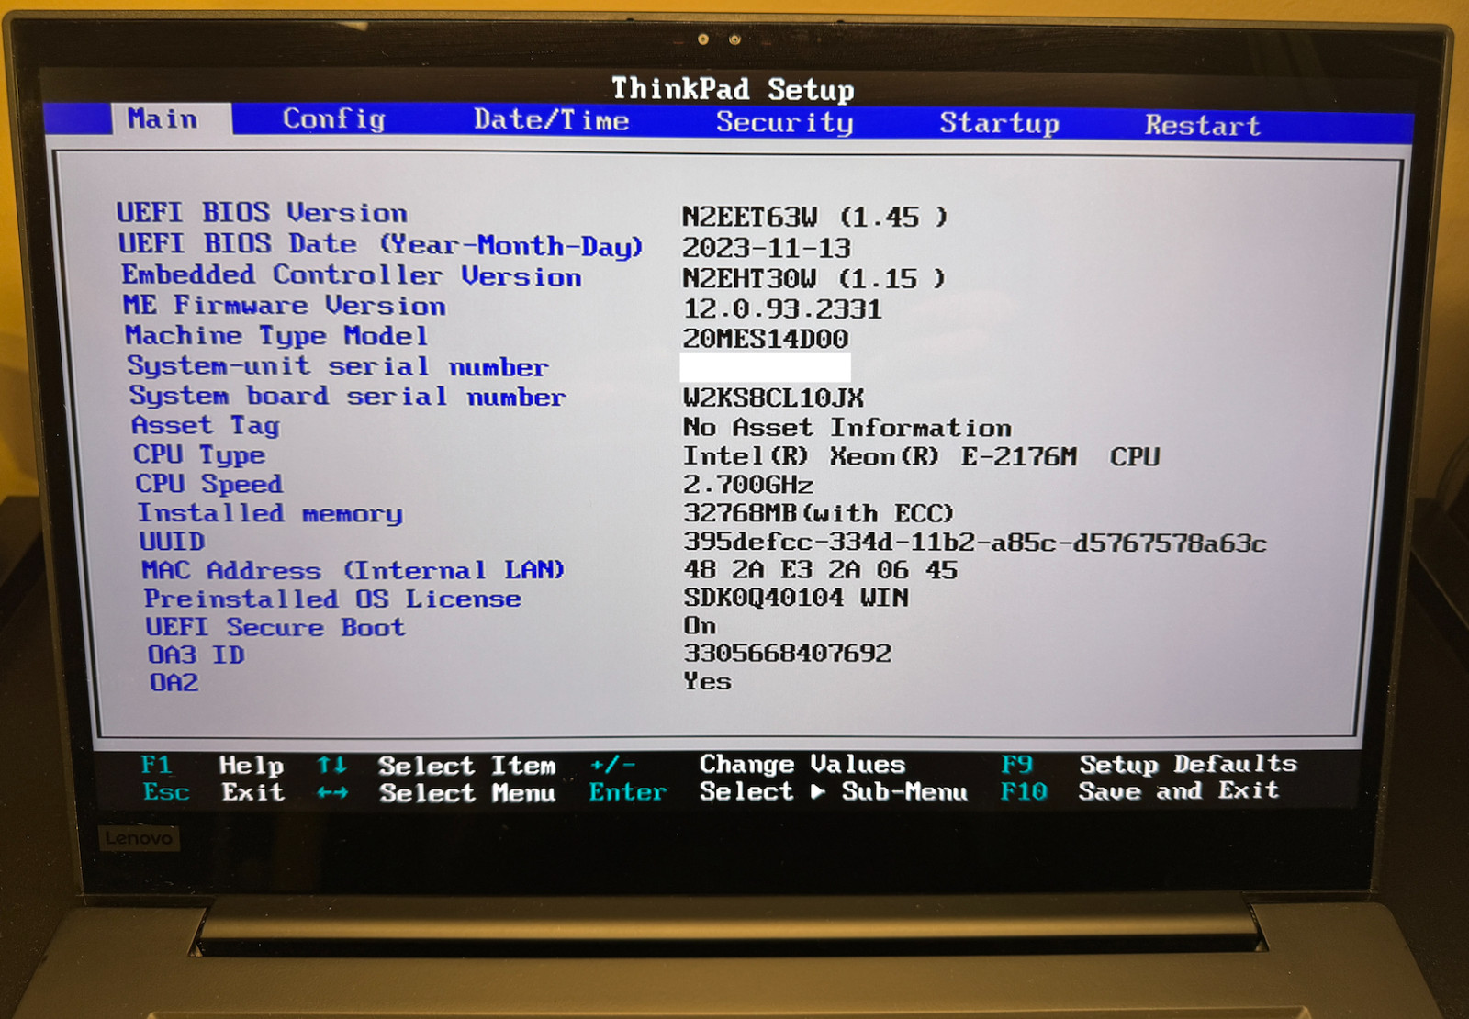Click the F1 Help hint
Viewport: 1469px width, 1019px height.
pos(212,765)
